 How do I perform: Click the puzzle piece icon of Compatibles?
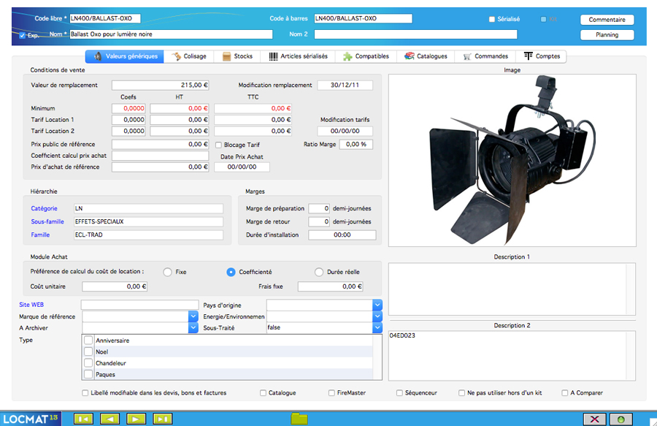point(347,56)
